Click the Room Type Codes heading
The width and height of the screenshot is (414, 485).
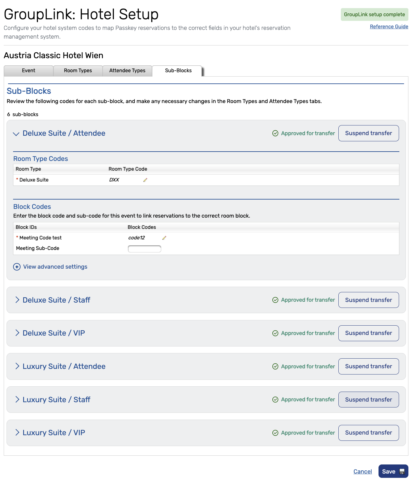coord(40,159)
